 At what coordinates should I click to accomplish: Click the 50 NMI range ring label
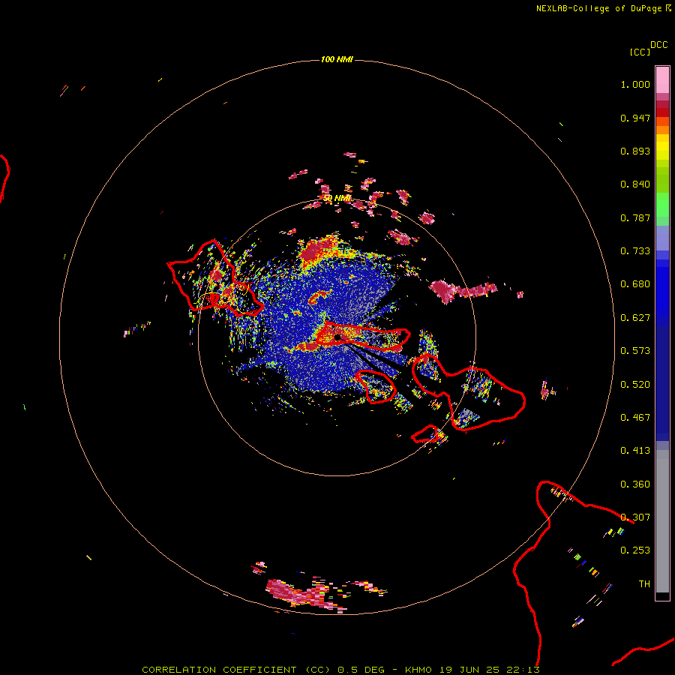pos(337,199)
